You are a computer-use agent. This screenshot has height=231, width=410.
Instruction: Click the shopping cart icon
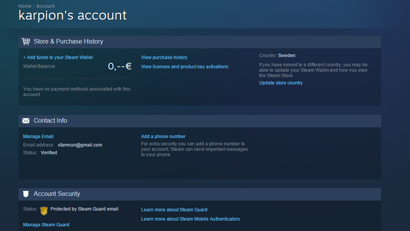coord(26,42)
